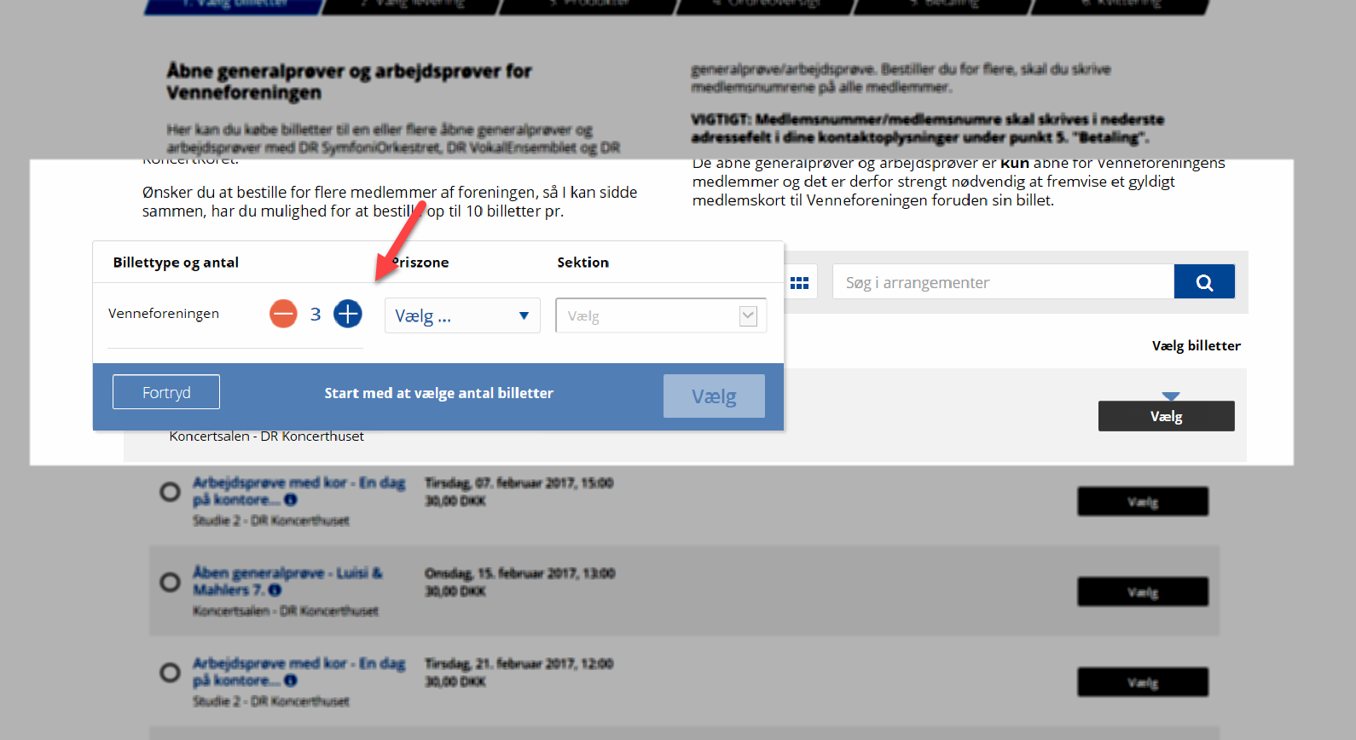Select radio for 21 February Arbejdsprøve event
This screenshot has height=740, width=1356.
(171, 673)
